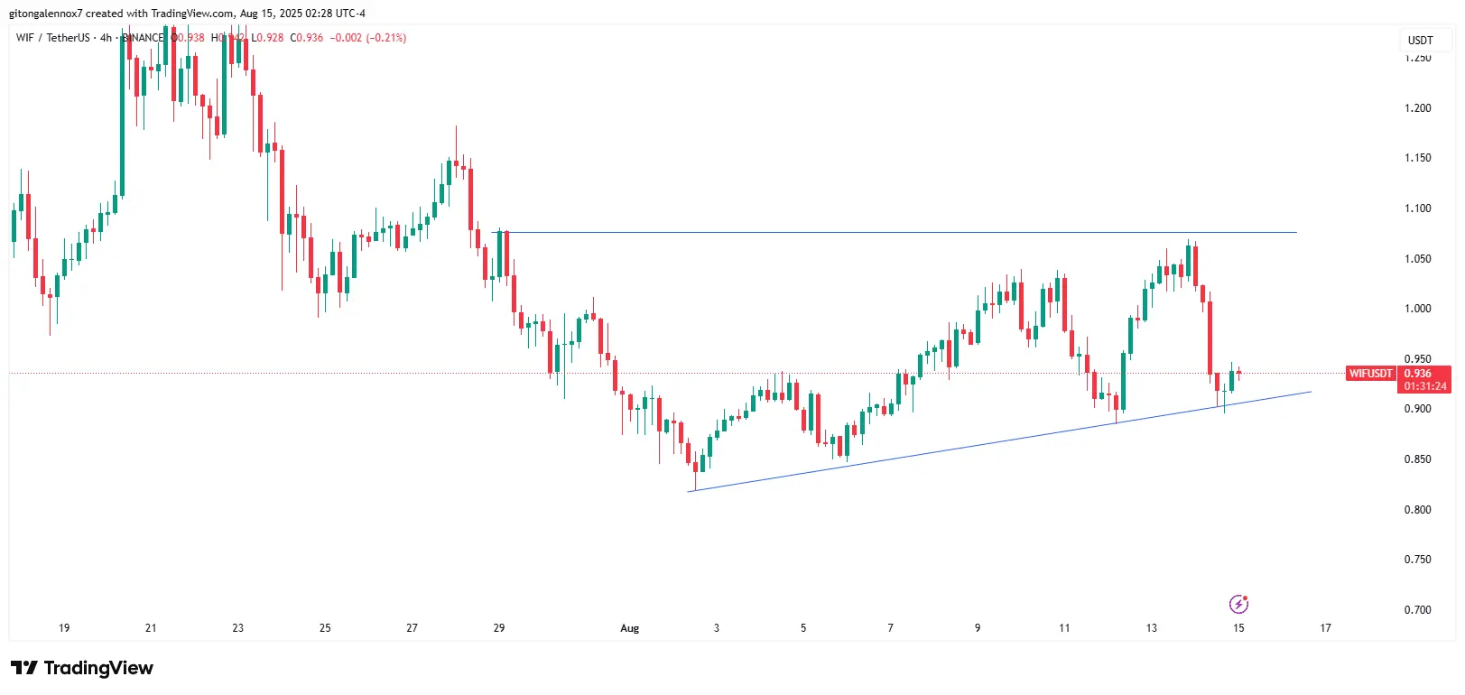Select the blue ascending trend line
Viewport: 1465px width, 695px height.
point(999,441)
